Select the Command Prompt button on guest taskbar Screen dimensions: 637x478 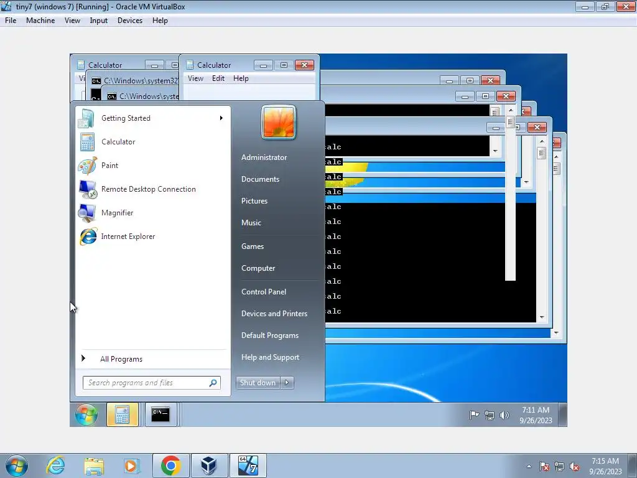point(160,415)
